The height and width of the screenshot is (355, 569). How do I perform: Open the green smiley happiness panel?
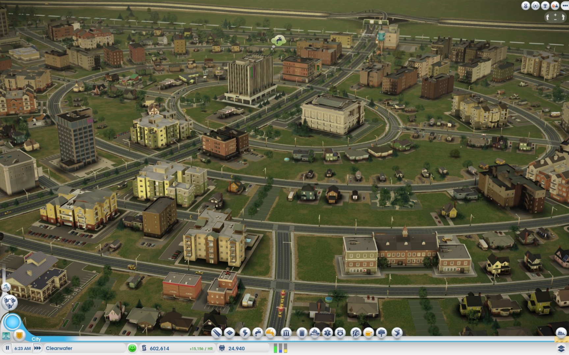pyautogui.click(x=132, y=348)
